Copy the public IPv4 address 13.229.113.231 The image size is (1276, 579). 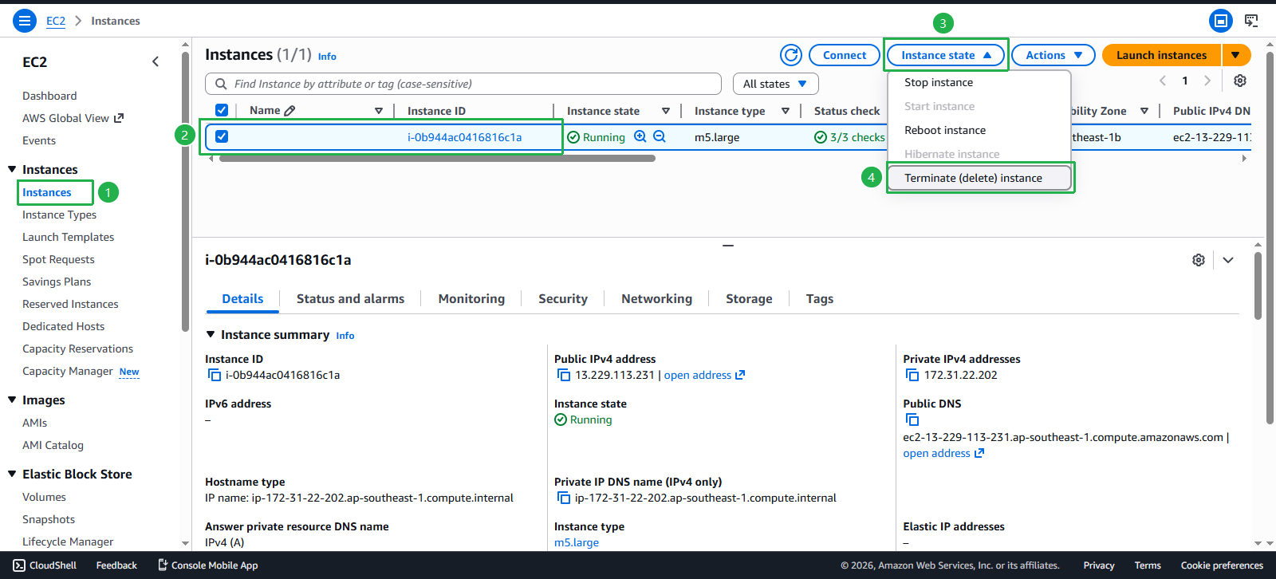(564, 375)
